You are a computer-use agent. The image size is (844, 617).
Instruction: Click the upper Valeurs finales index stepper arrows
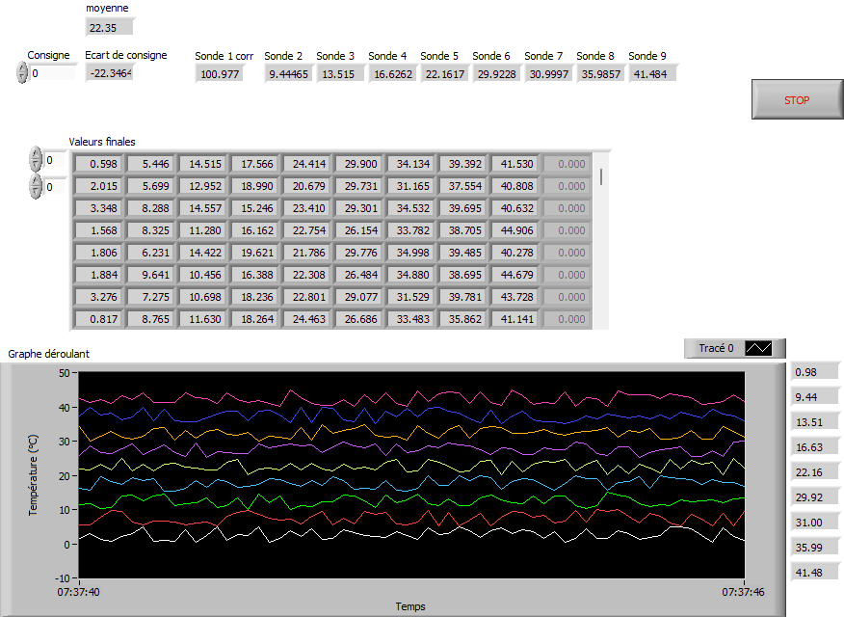tap(36, 159)
